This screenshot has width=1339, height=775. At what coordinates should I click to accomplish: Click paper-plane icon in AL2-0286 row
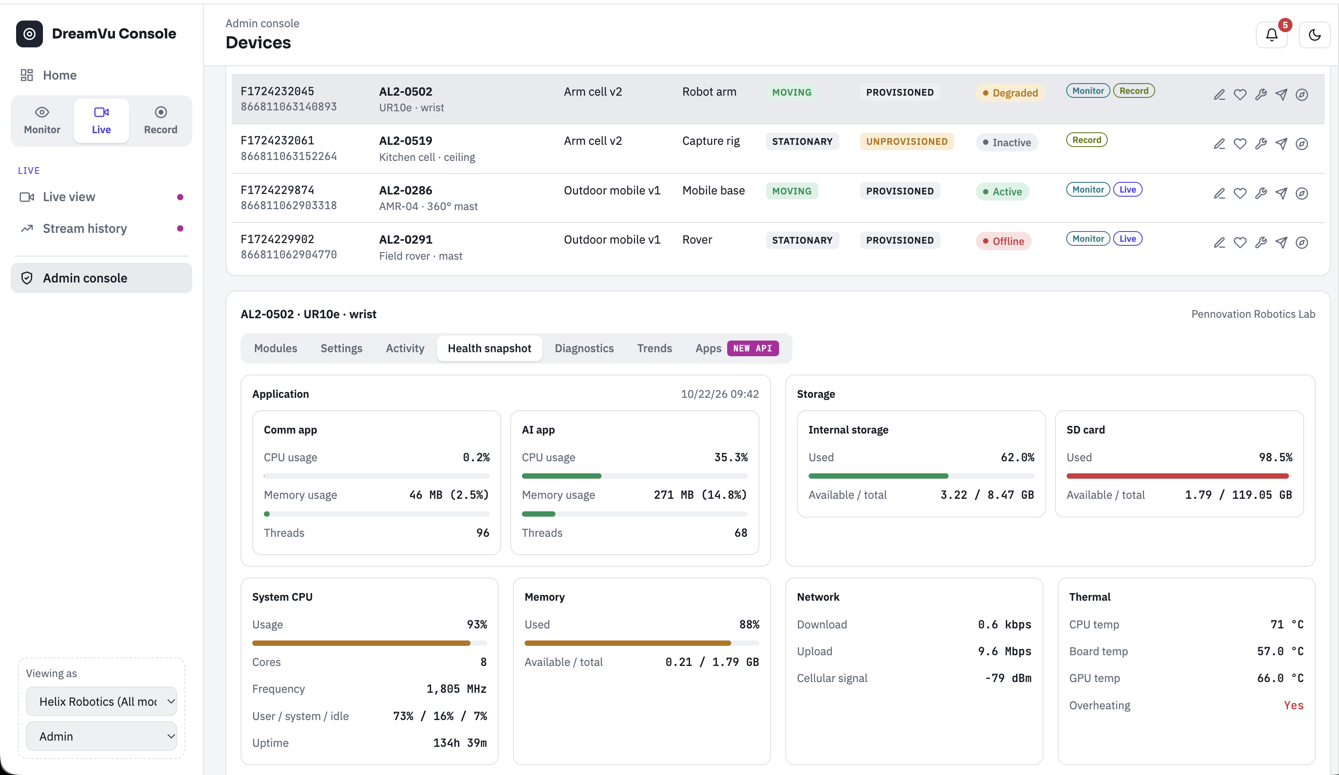pos(1281,194)
